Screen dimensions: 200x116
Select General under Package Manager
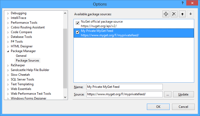[x=21, y=56]
